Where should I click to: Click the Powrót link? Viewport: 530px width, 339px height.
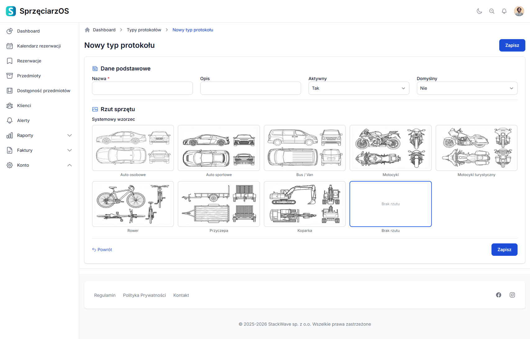pos(102,250)
